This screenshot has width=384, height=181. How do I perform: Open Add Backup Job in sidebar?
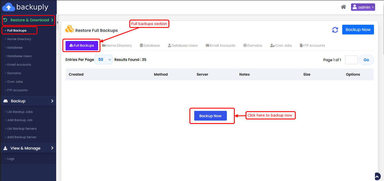click(20, 120)
